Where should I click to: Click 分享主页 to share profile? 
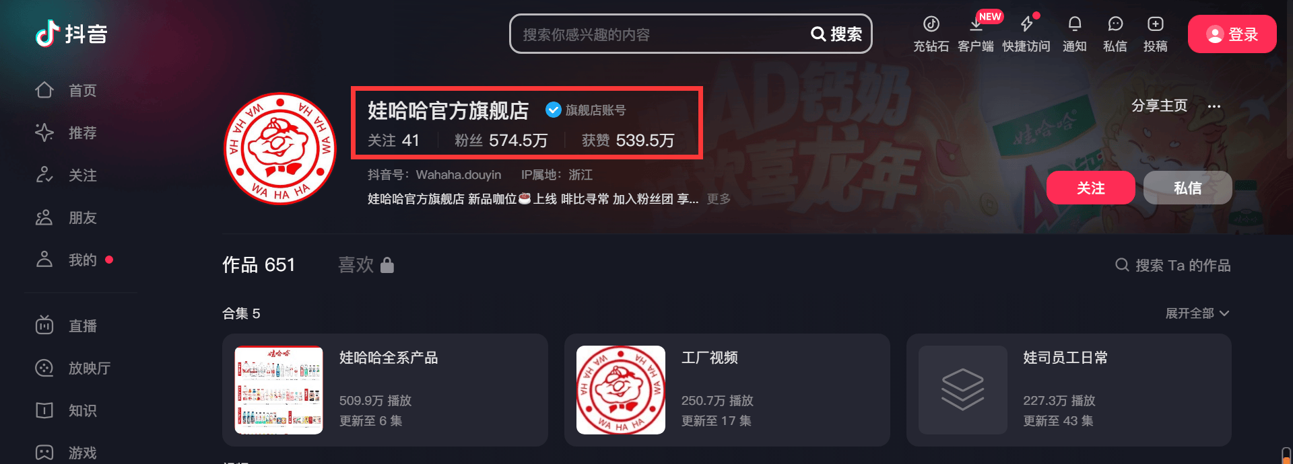[1160, 106]
